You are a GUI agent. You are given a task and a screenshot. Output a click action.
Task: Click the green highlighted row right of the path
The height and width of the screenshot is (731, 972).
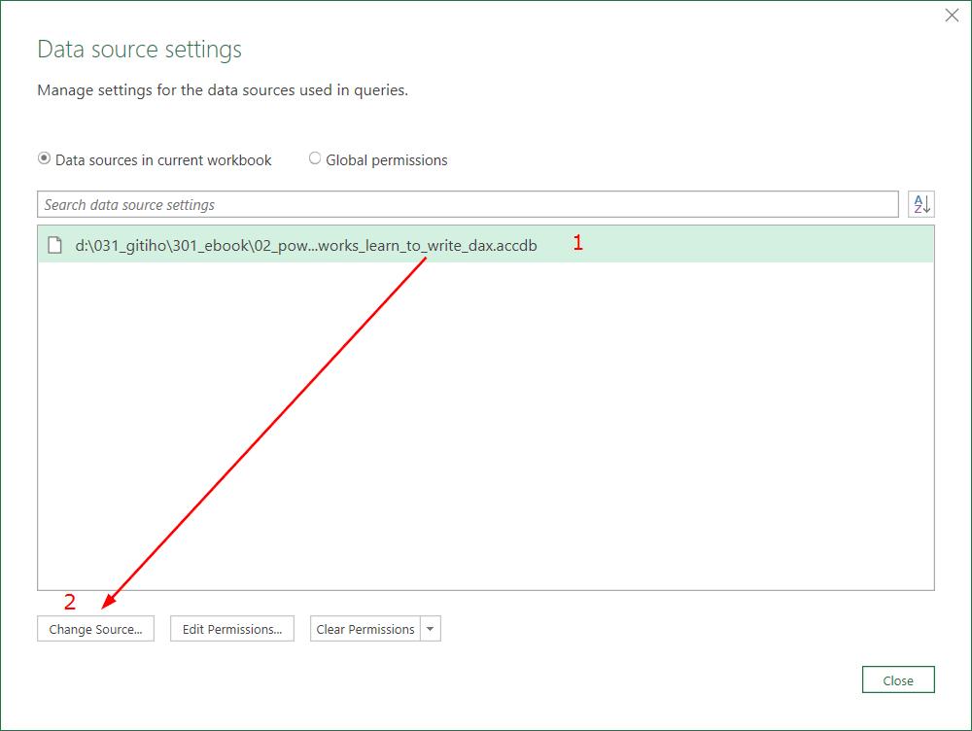758,246
